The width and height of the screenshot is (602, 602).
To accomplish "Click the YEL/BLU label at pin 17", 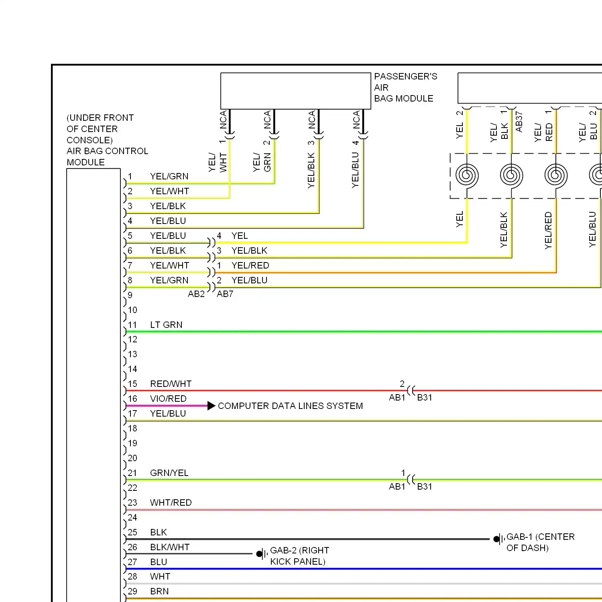I will coord(168,413).
